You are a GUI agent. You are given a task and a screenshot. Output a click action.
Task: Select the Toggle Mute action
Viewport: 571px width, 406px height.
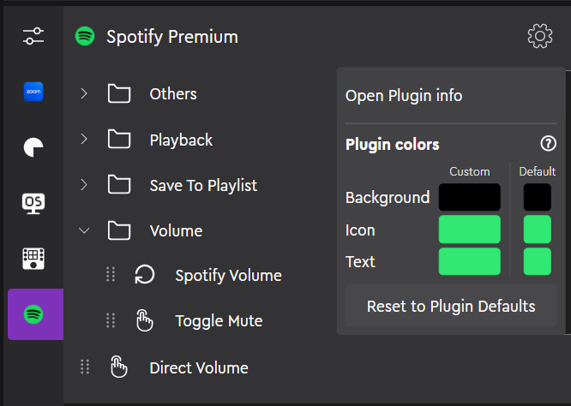219,321
